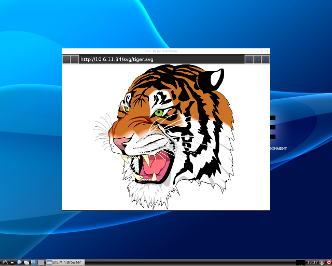The height and width of the screenshot is (266, 332).
Task: Launch the web browser globe icon
Action: [x=19, y=262]
